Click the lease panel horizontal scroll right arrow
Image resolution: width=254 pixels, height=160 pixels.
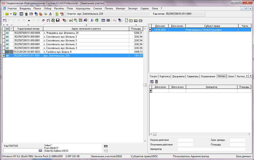pos(249,134)
